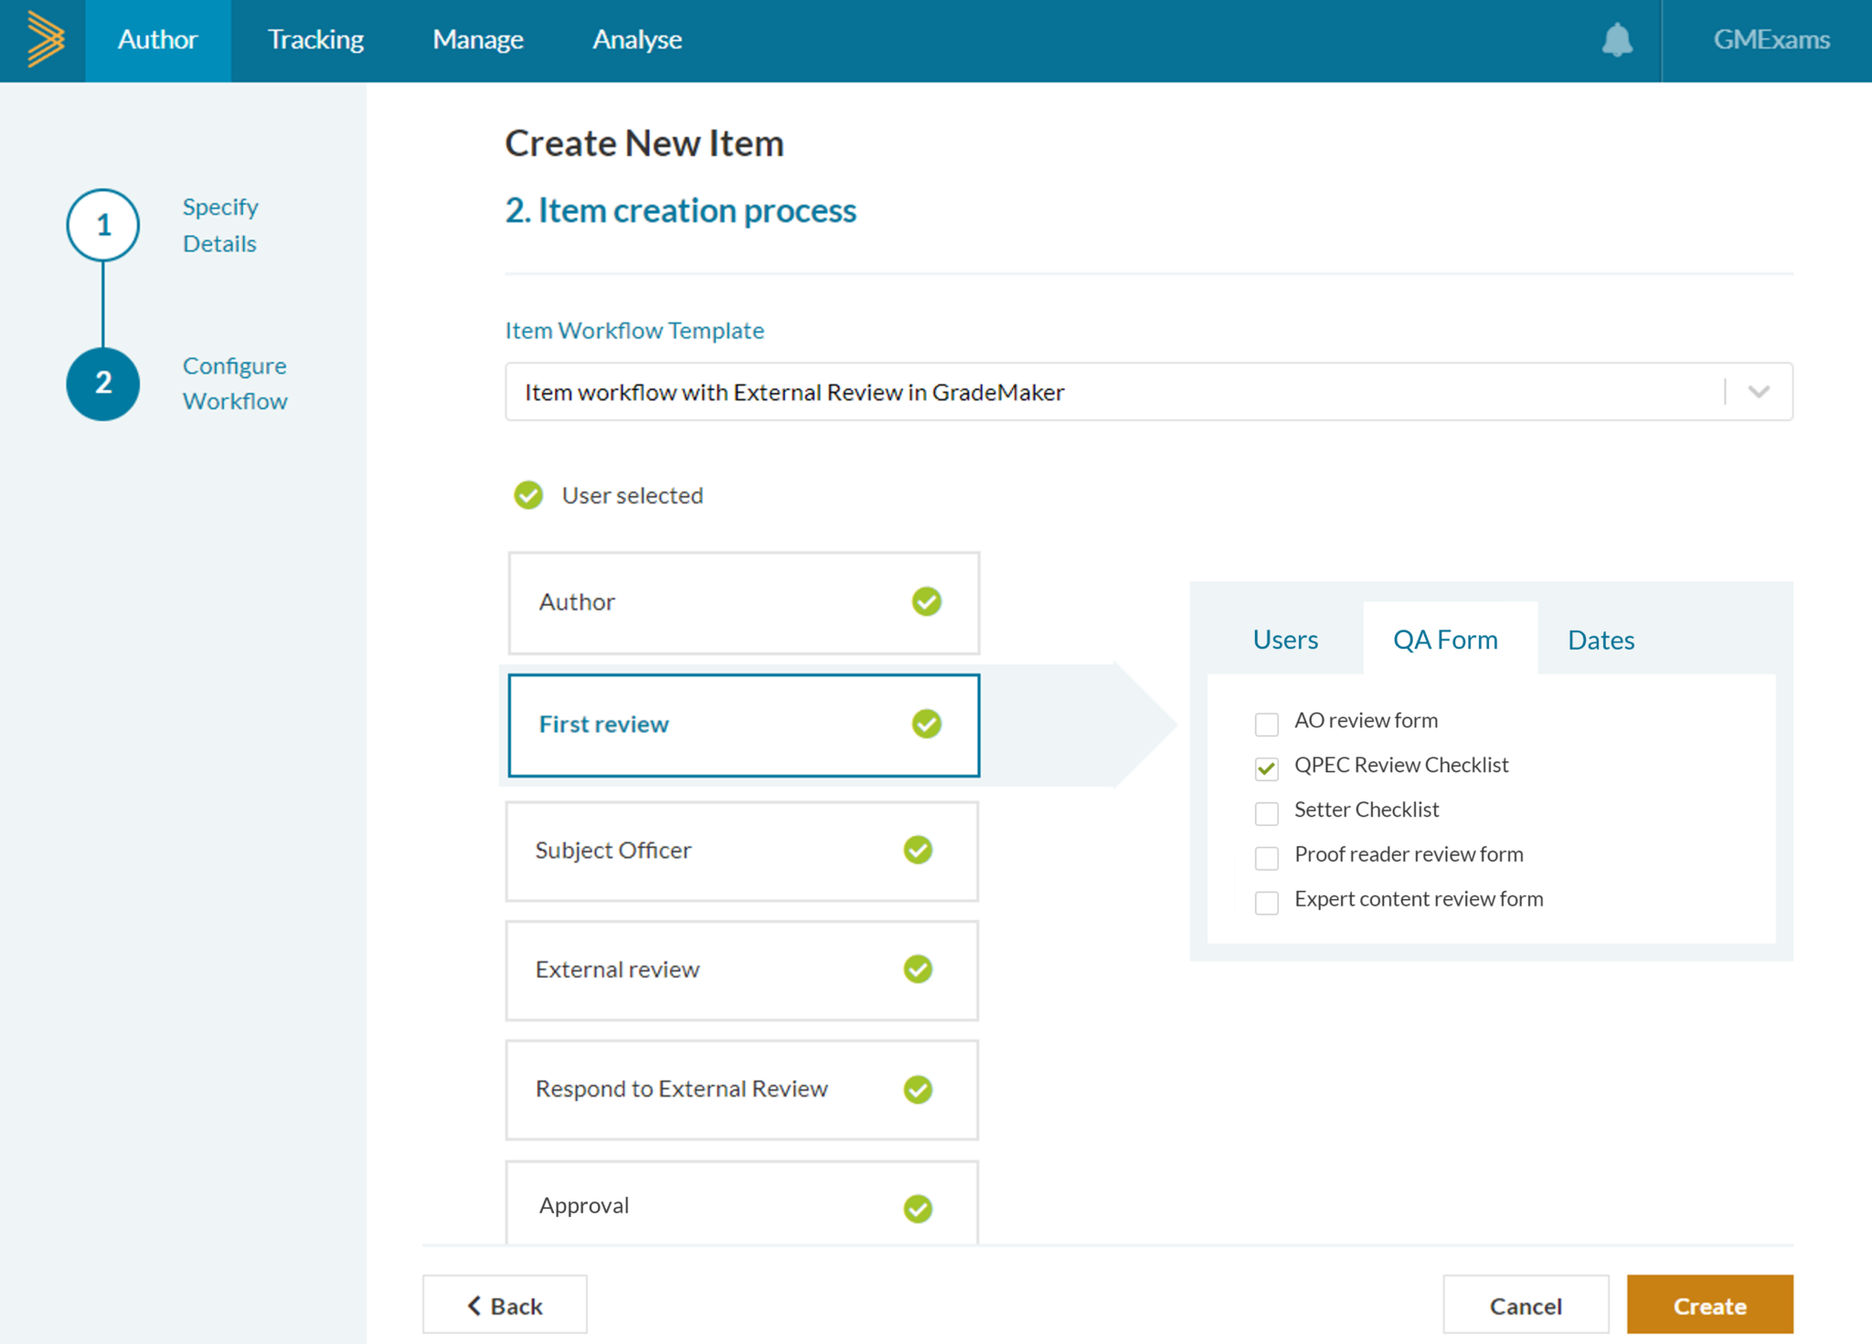This screenshot has height=1344, width=1872.
Task: Open notifications via the bell icon
Action: (x=1618, y=40)
